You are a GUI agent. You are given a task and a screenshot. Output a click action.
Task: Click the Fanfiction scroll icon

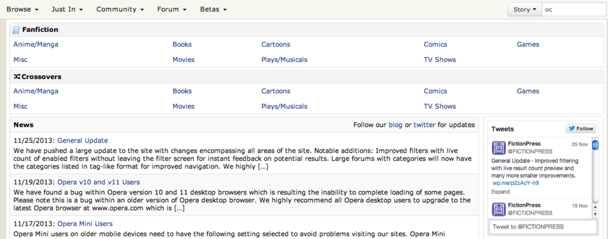pos(16,30)
